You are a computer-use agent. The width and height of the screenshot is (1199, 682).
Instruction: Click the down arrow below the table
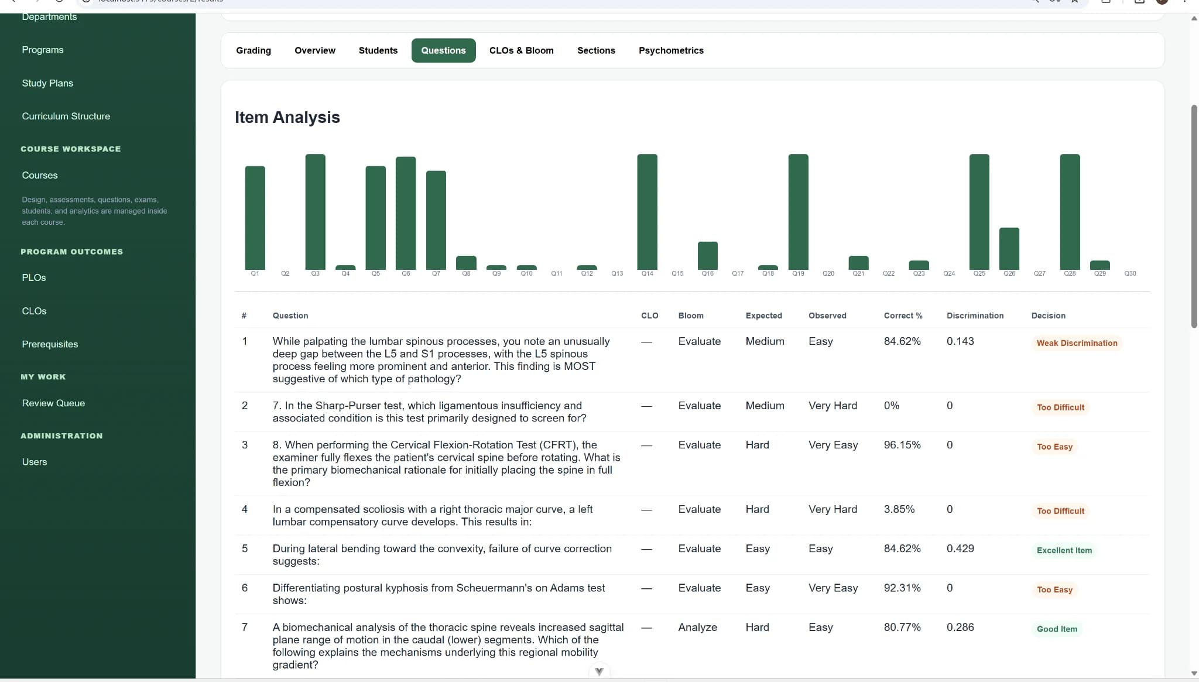tap(599, 671)
